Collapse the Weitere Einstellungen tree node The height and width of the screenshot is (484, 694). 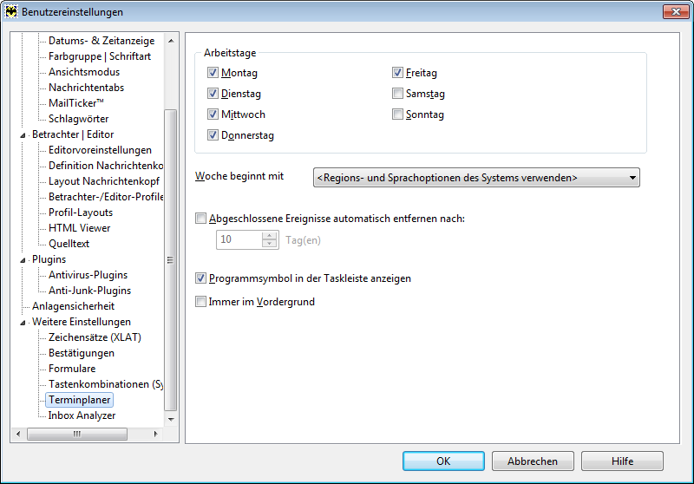point(23,323)
